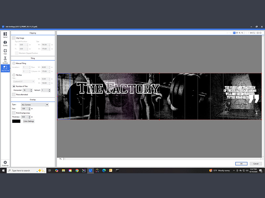Open the Cut Controls tab
This screenshot has width=265, height=198.
(5, 60)
